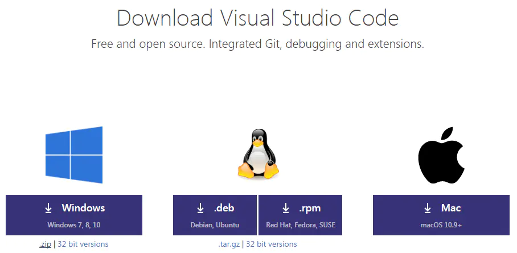This screenshot has height=253, width=517.
Task: Click the download arrow beside Mac
Action: pos(428,208)
